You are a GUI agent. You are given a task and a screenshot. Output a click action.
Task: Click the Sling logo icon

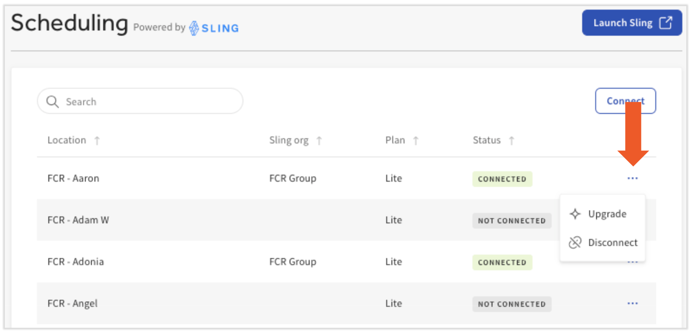click(194, 28)
